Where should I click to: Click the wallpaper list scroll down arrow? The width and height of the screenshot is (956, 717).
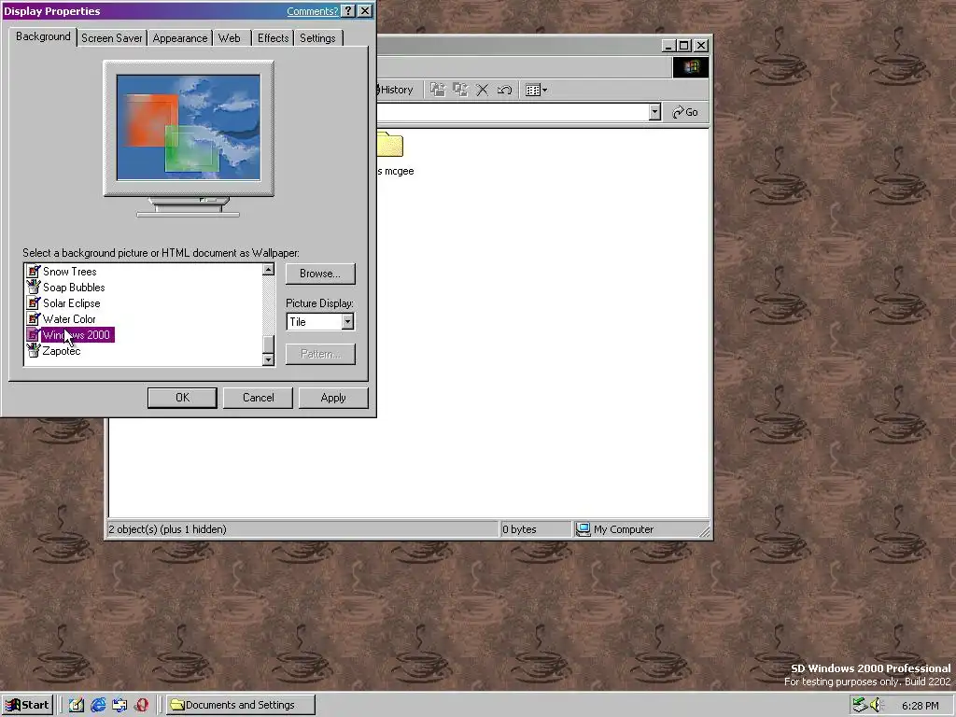pos(268,359)
